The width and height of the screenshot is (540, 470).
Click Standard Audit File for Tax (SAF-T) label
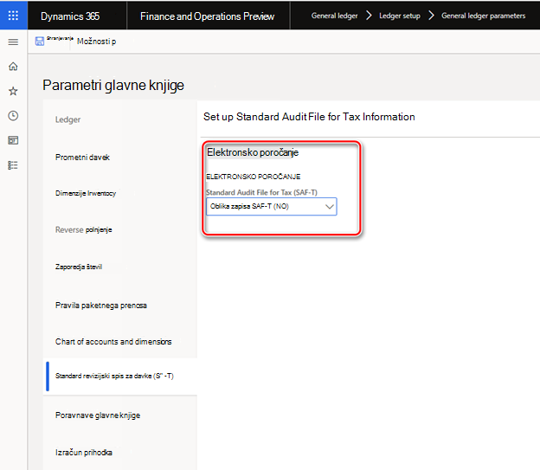261,192
